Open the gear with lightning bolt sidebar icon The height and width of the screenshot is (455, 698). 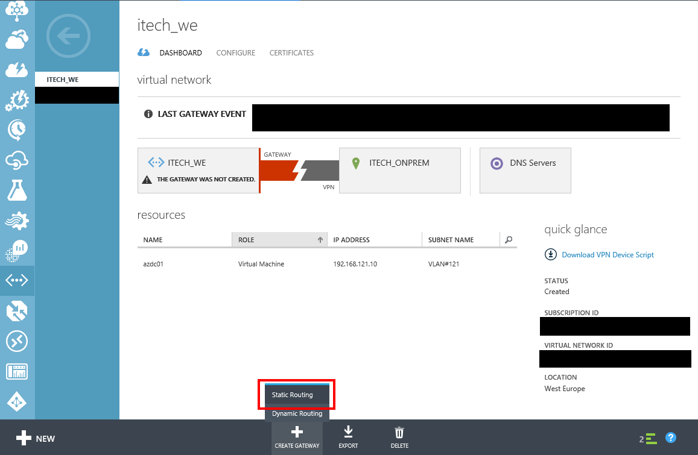click(x=17, y=100)
